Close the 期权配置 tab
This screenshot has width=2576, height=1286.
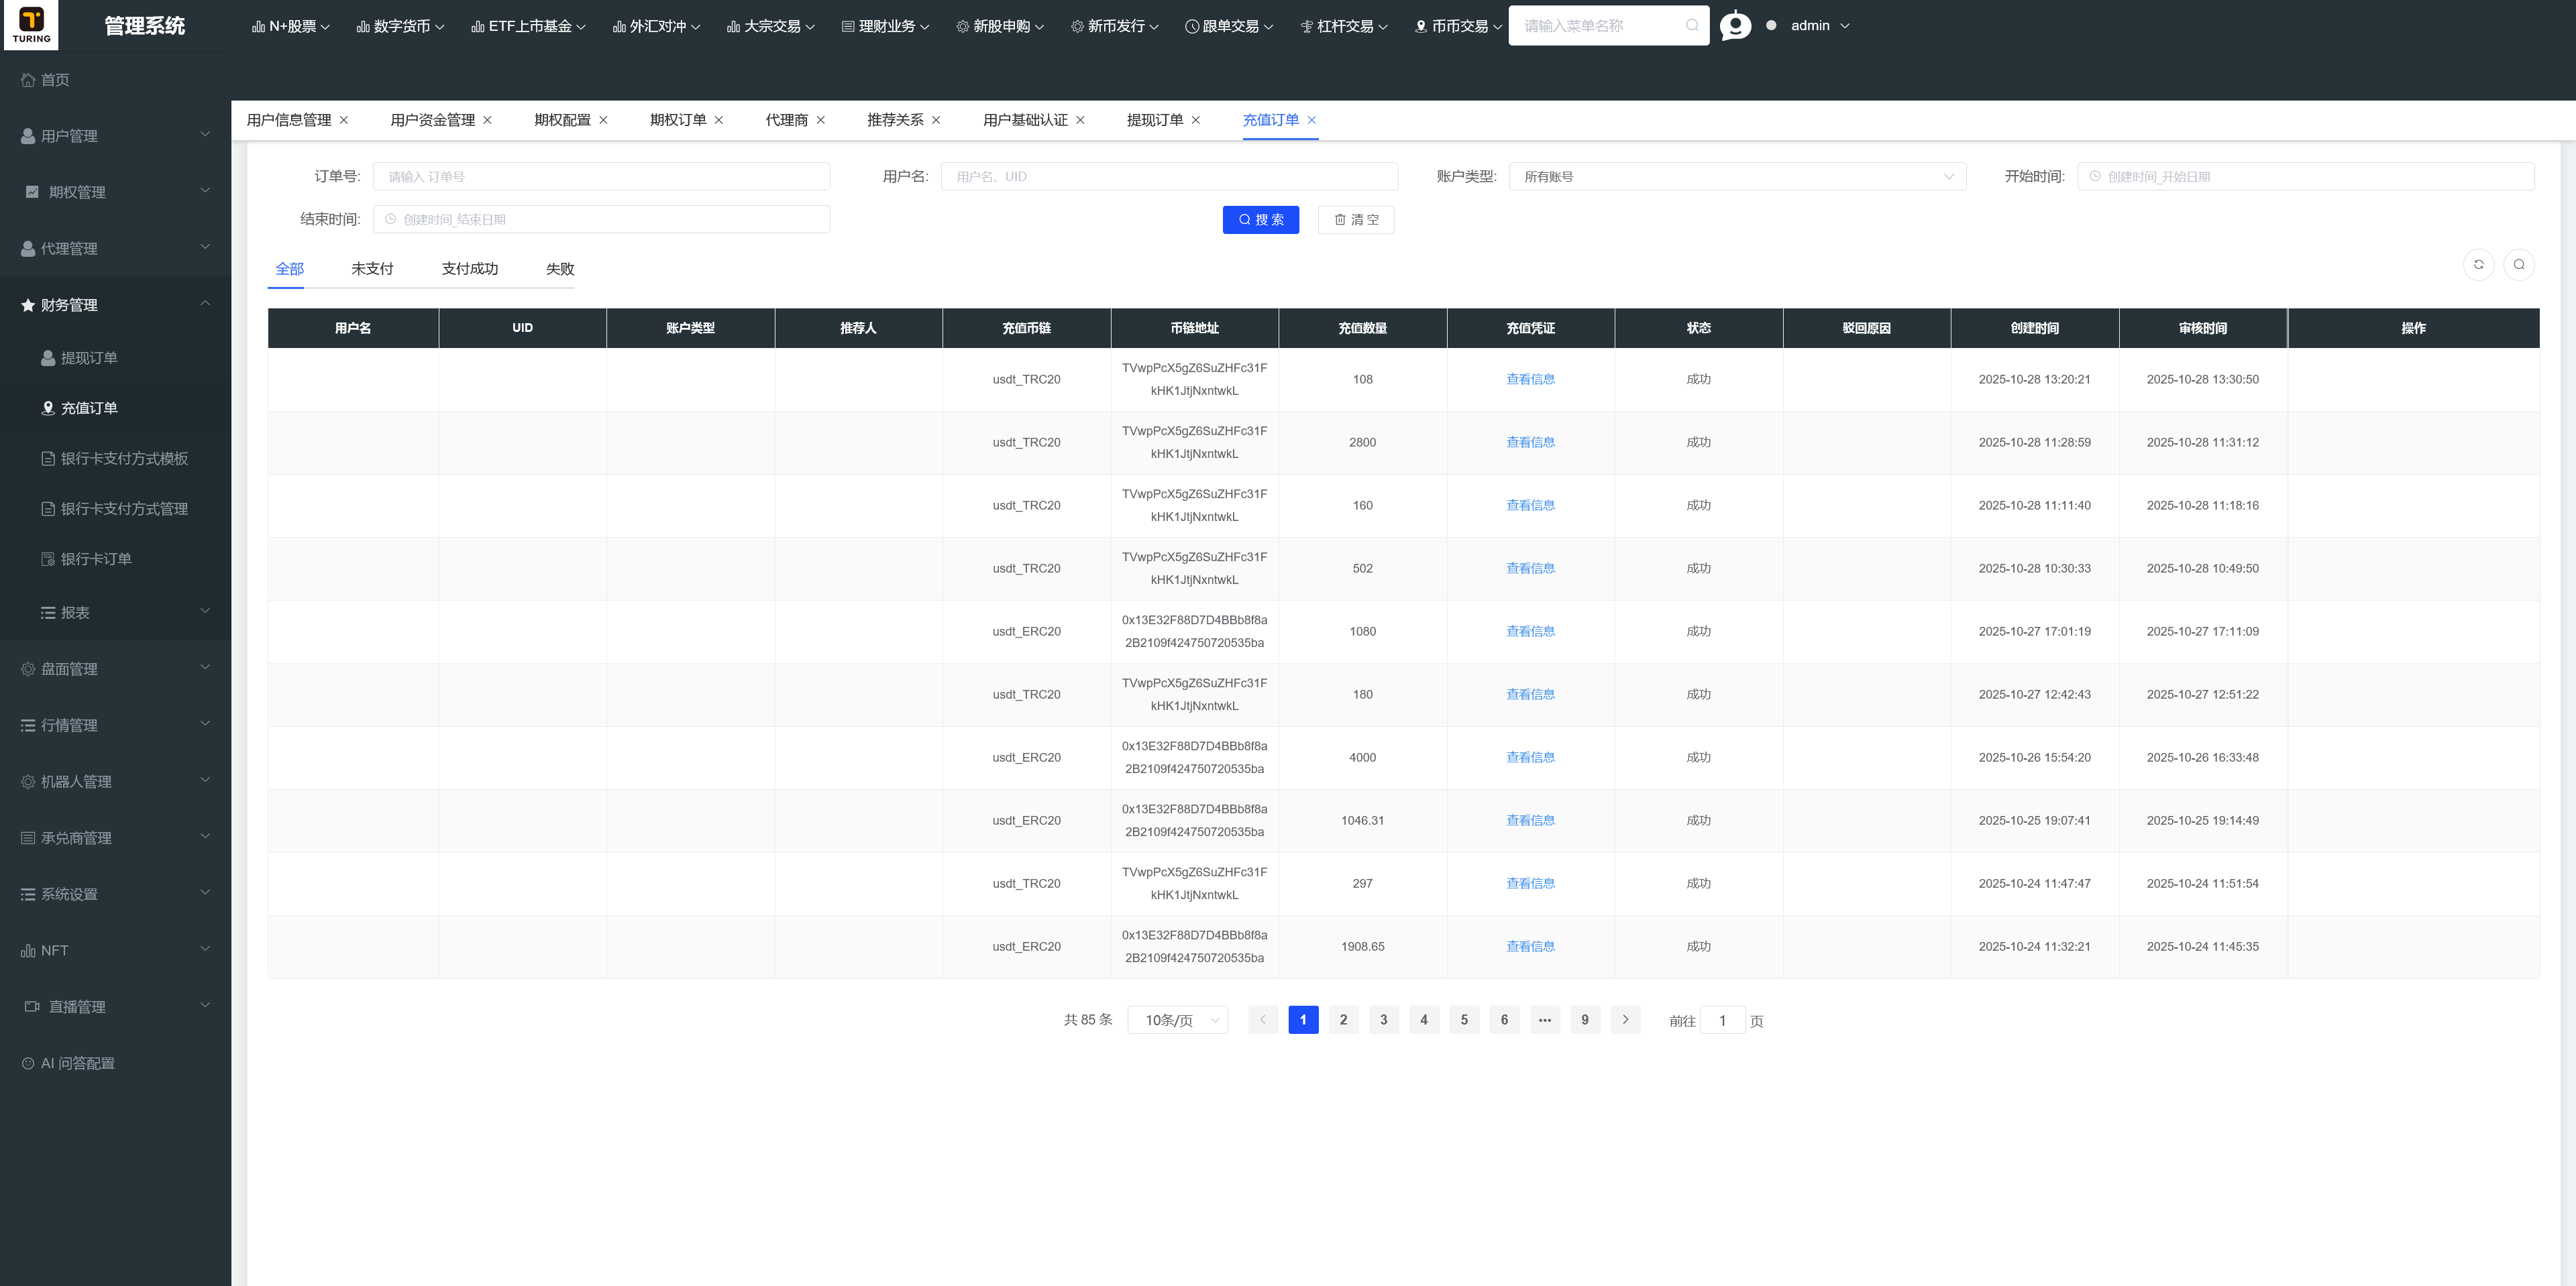[x=603, y=120]
